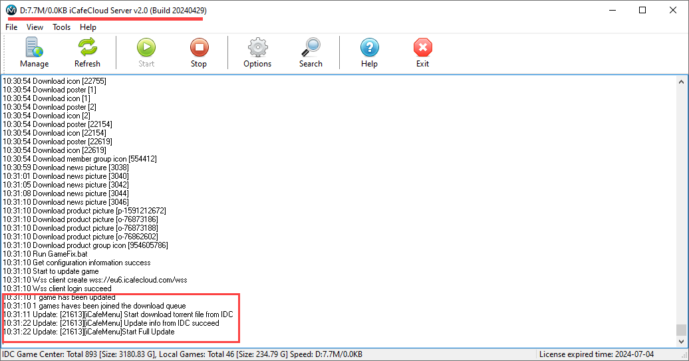Screen dimensions: 689x361
Task: Click log line "Download product picture [o-76873186]"
Action: pyautogui.click(x=80, y=219)
